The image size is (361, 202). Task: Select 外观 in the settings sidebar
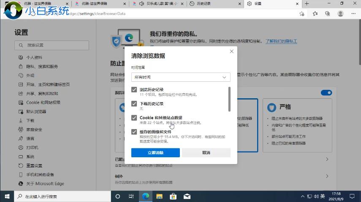point(30,75)
